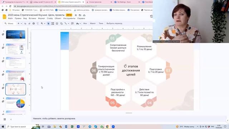
Task: Open the Справка menu
Action: (x=81, y=18)
